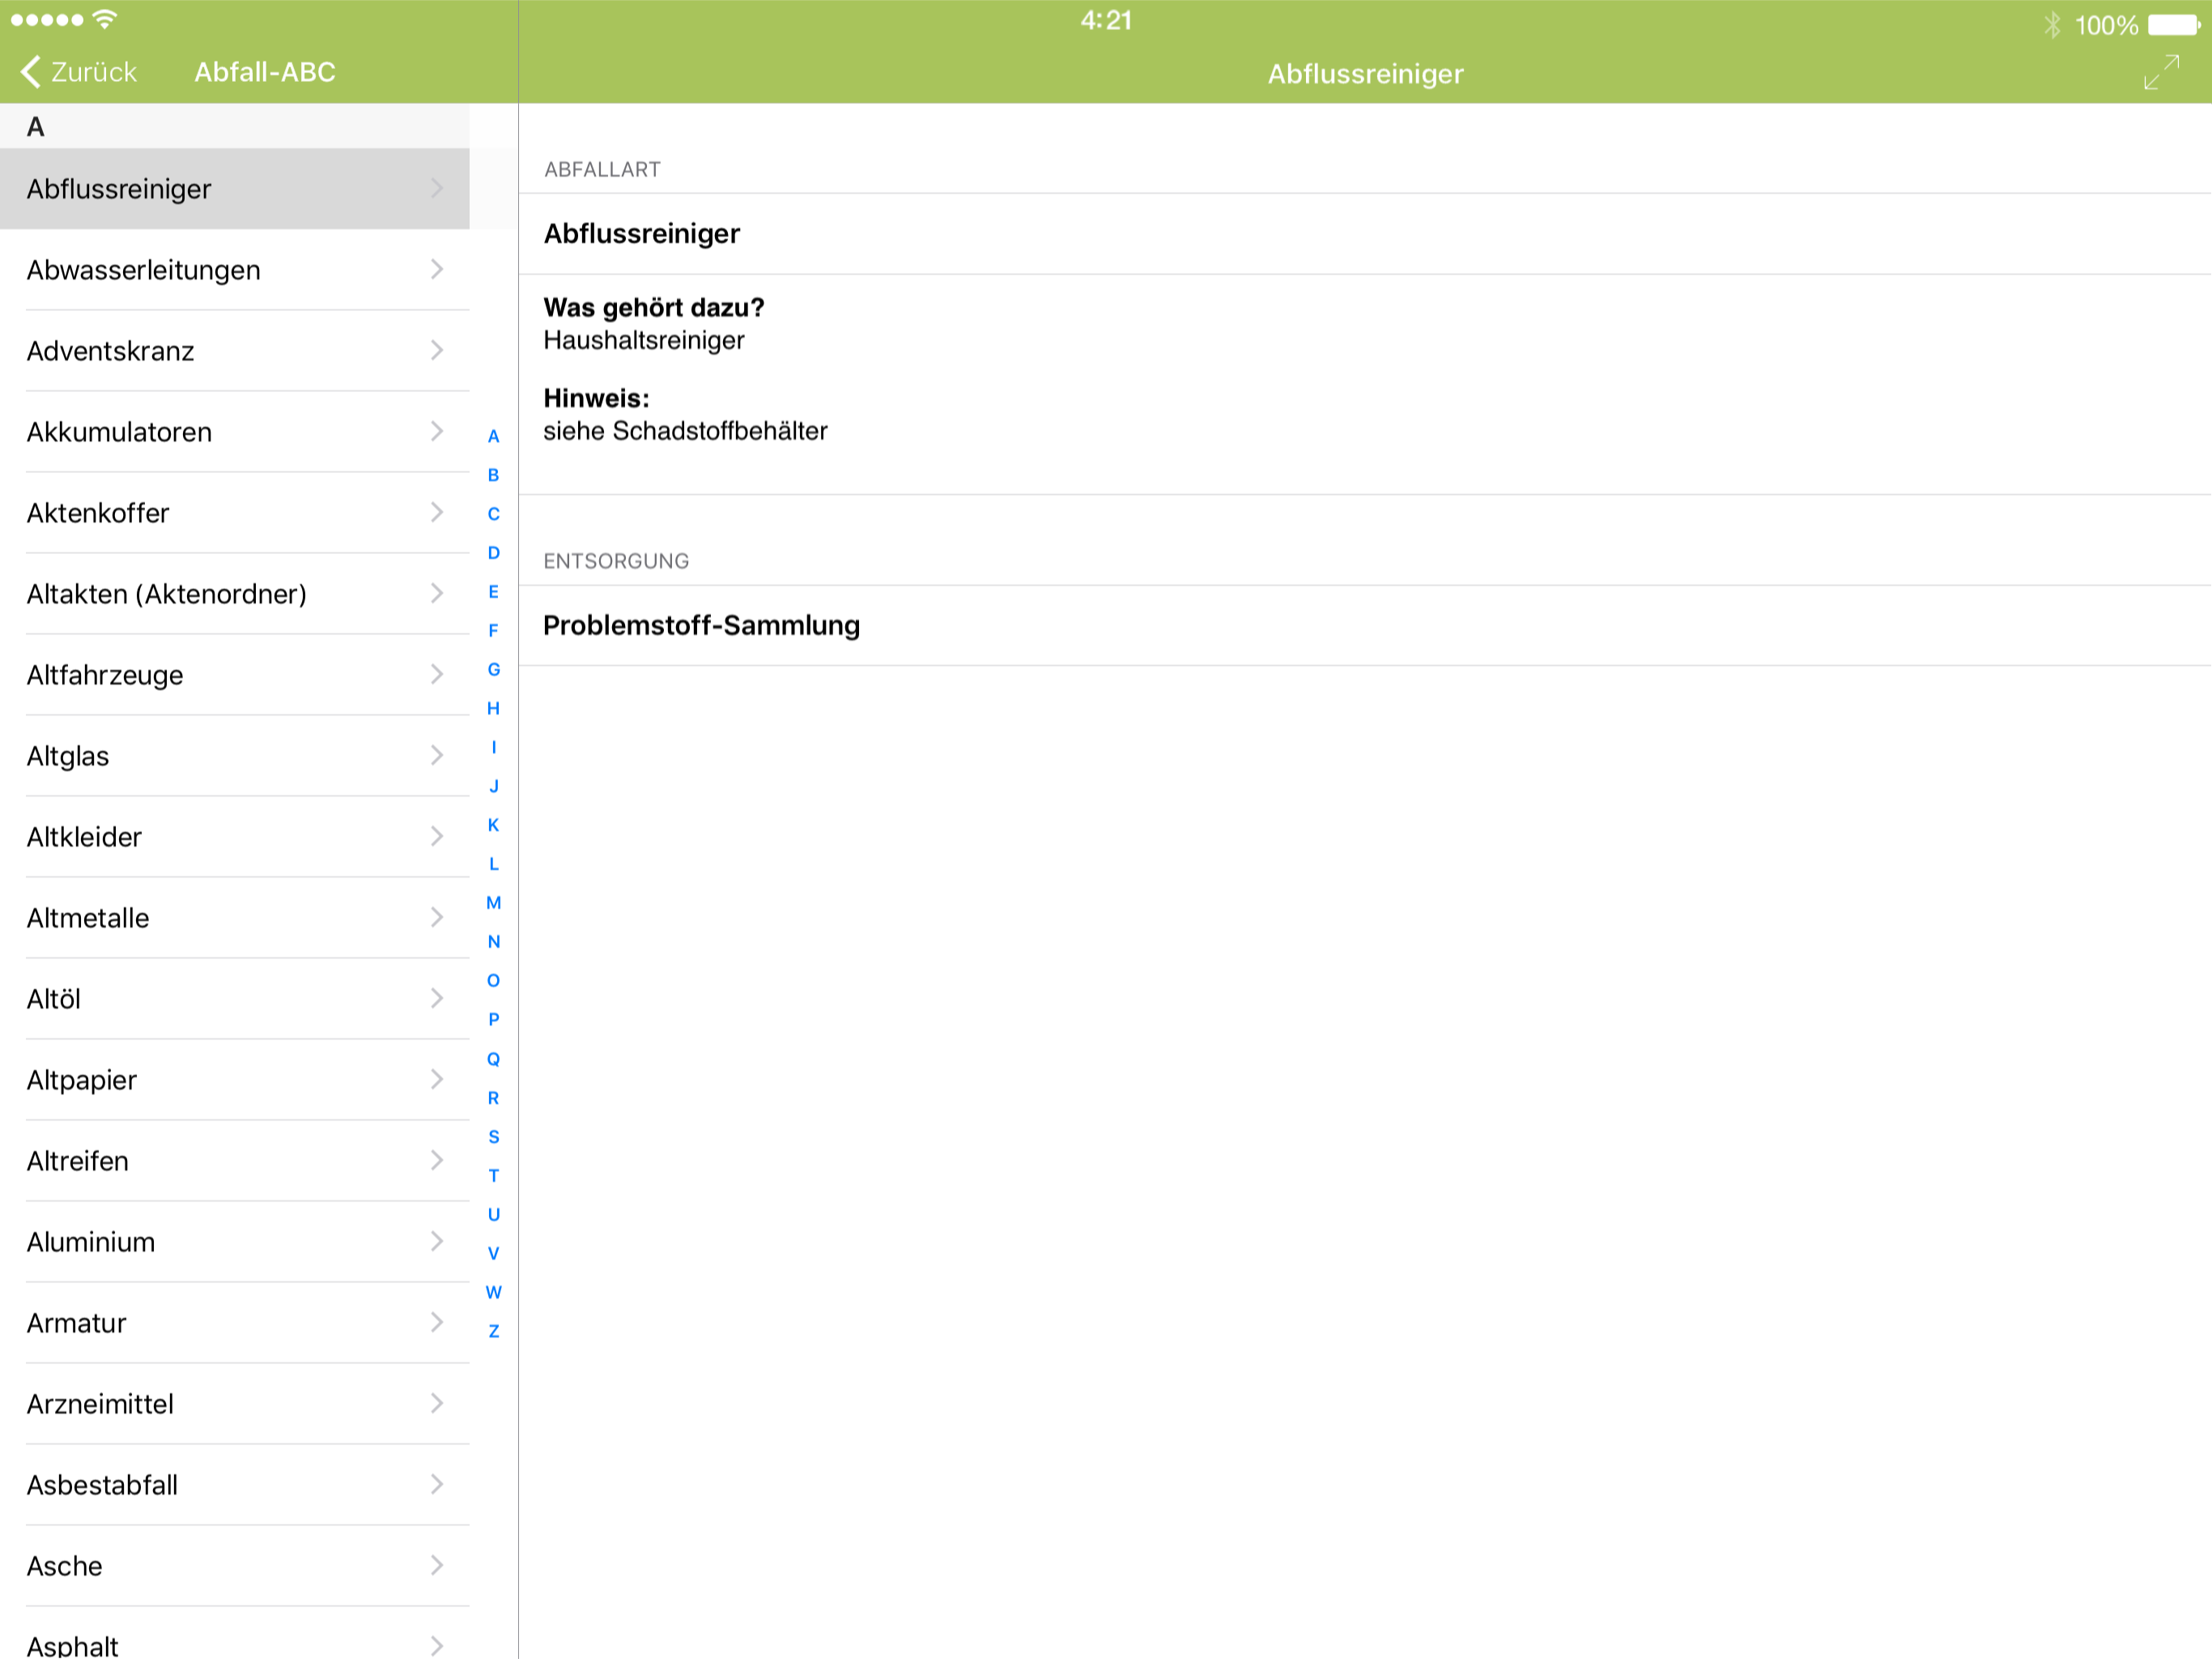The width and height of the screenshot is (2212, 1659).
Task: Tap the Problemstoff-Sammlung disposal row
Action: coord(1365,626)
